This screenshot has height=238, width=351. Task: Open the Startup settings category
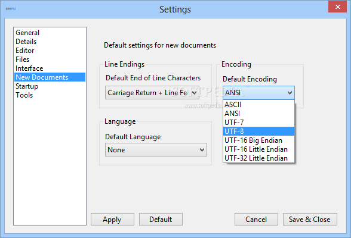point(50,86)
